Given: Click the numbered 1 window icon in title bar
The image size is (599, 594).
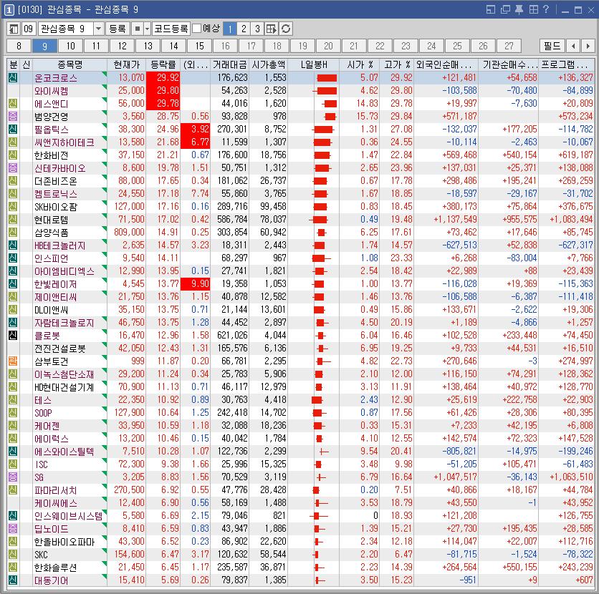Looking at the screenshot, I should coord(9,9).
